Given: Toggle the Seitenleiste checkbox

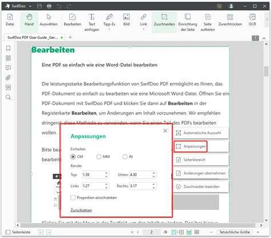Looking at the screenshot, I should coord(8,232).
